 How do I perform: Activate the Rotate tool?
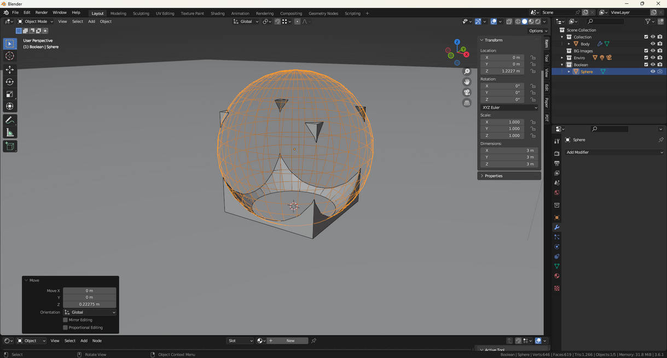pos(10,82)
